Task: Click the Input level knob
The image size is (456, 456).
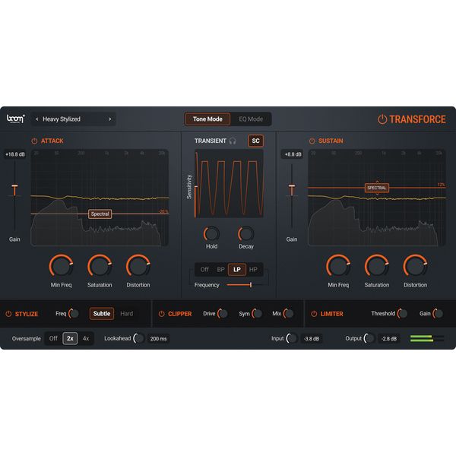Action: click(292, 338)
